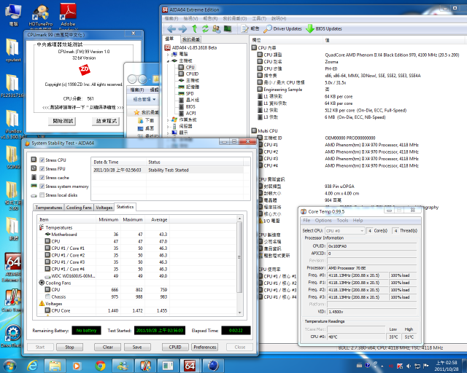
Task: Click VID value field in Core Temp
Action: tap(371, 312)
